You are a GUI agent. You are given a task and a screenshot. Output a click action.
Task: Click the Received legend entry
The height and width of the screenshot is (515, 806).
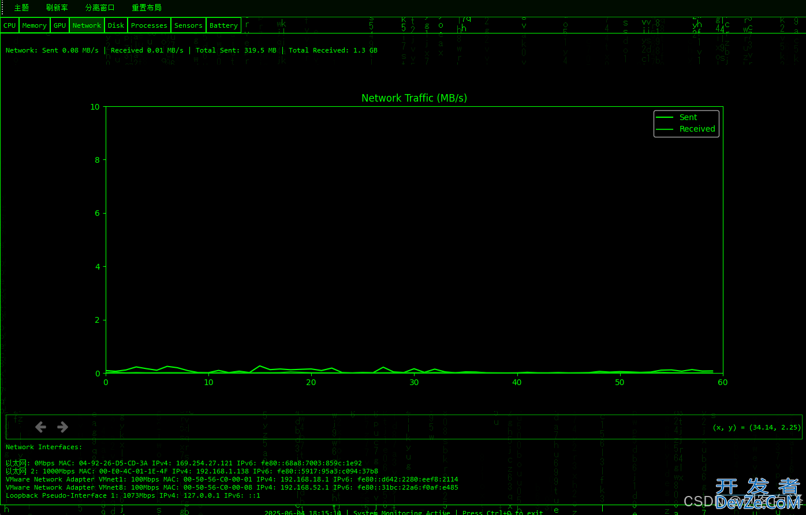(686, 129)
